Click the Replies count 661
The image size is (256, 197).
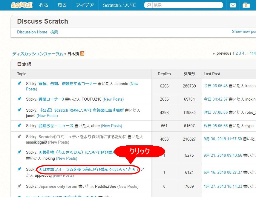coord(164,126)
